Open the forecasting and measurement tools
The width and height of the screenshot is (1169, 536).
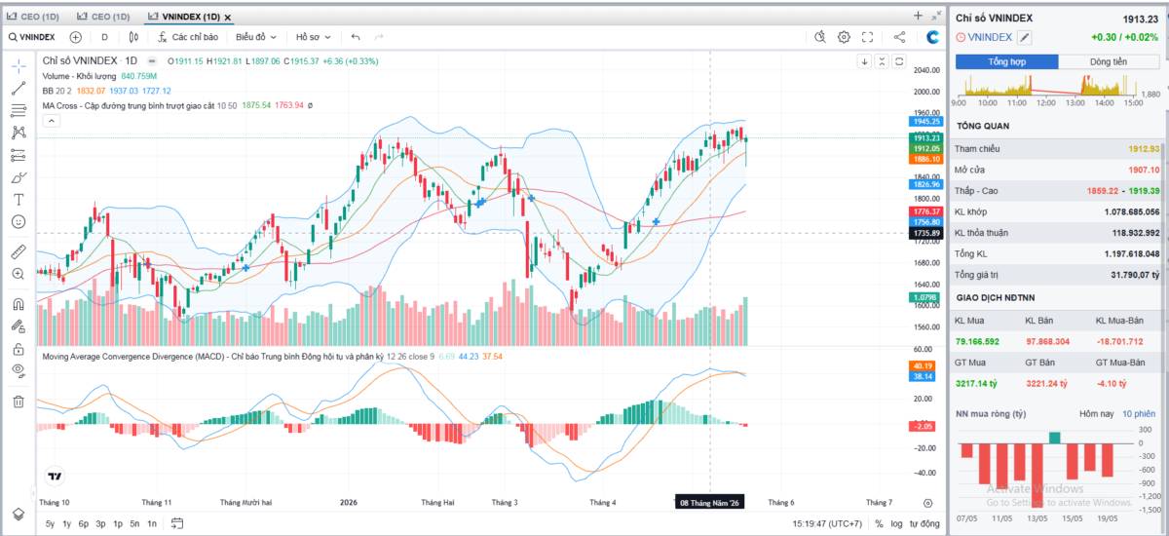[x=19, y=155]
